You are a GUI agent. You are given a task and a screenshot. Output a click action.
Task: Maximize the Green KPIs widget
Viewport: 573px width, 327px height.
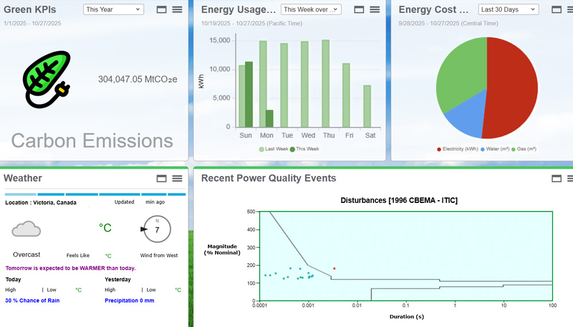point(162,10)
